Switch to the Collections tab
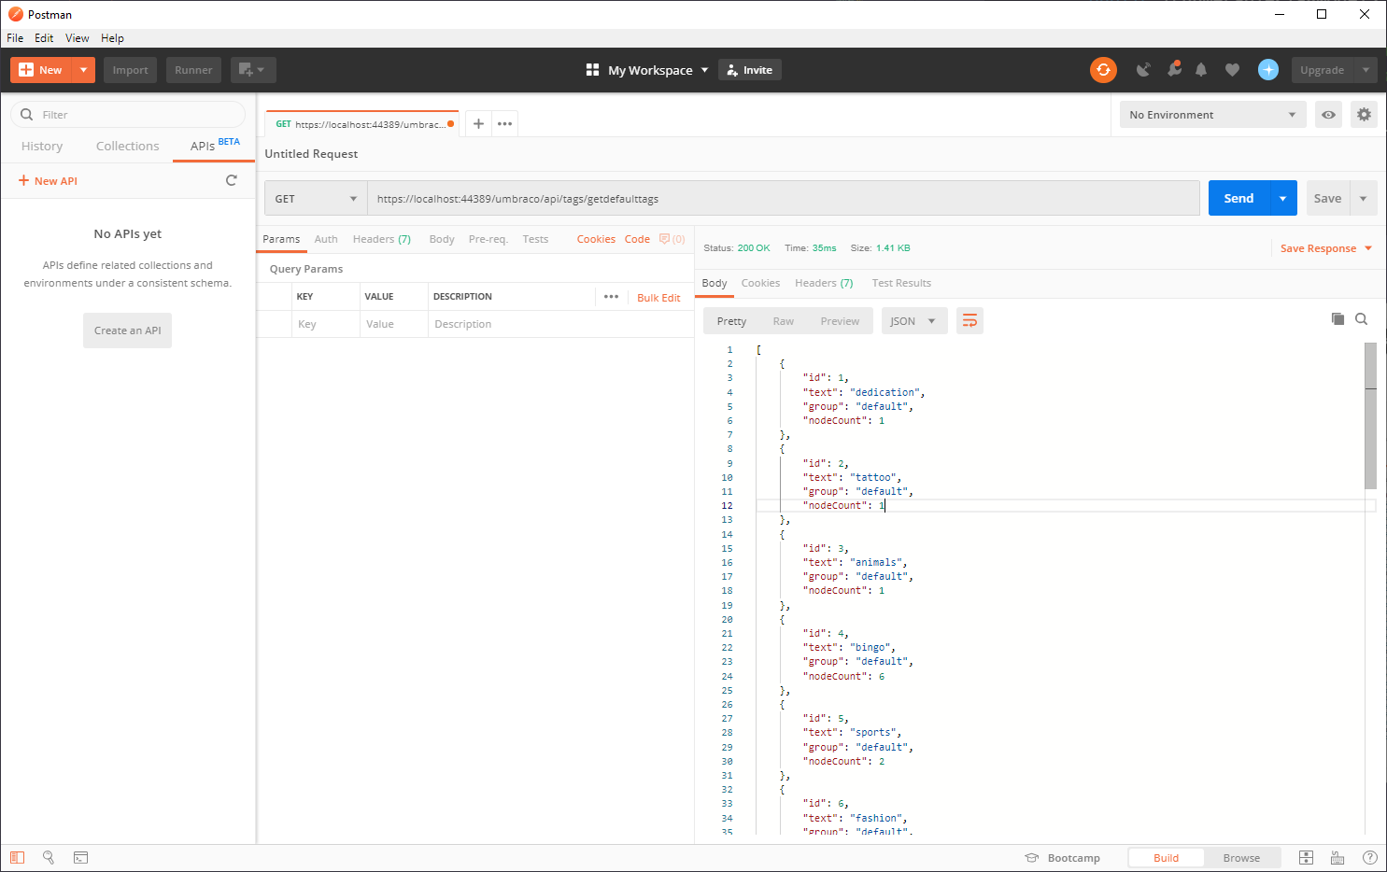1387x872 pixels. [x=127, y=147]
